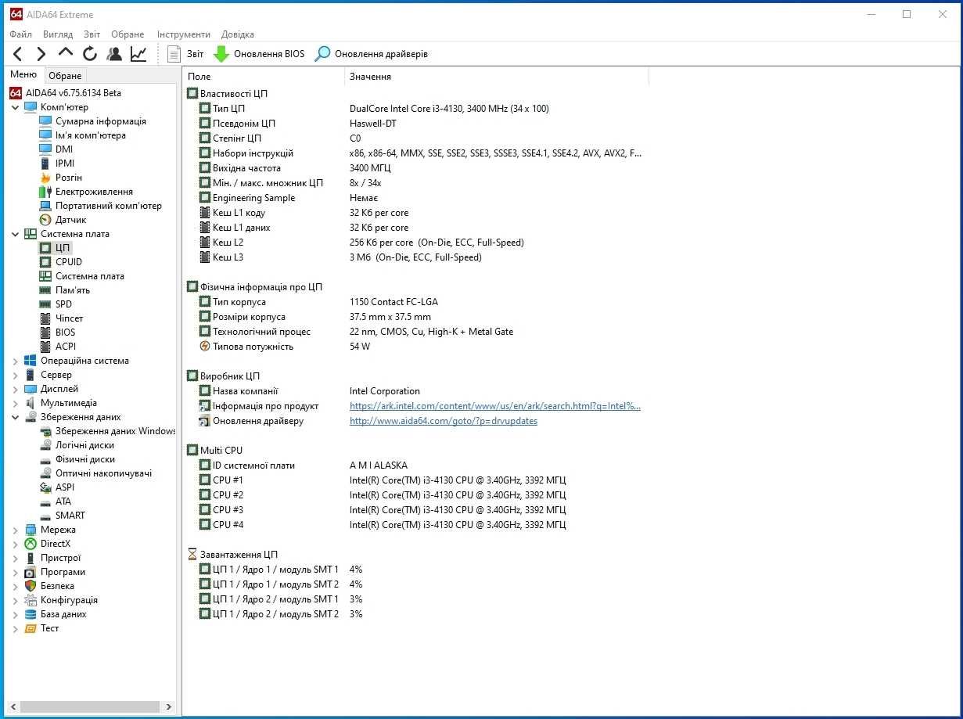Click the Поле column header
The image size is (963, 719).
coord(264,77)
